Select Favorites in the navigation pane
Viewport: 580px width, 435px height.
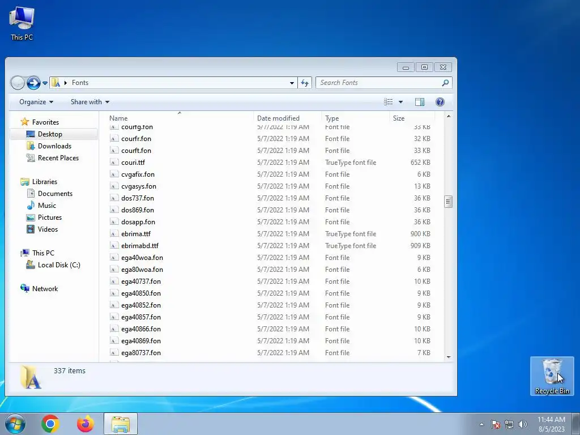[x=40, y=122]
